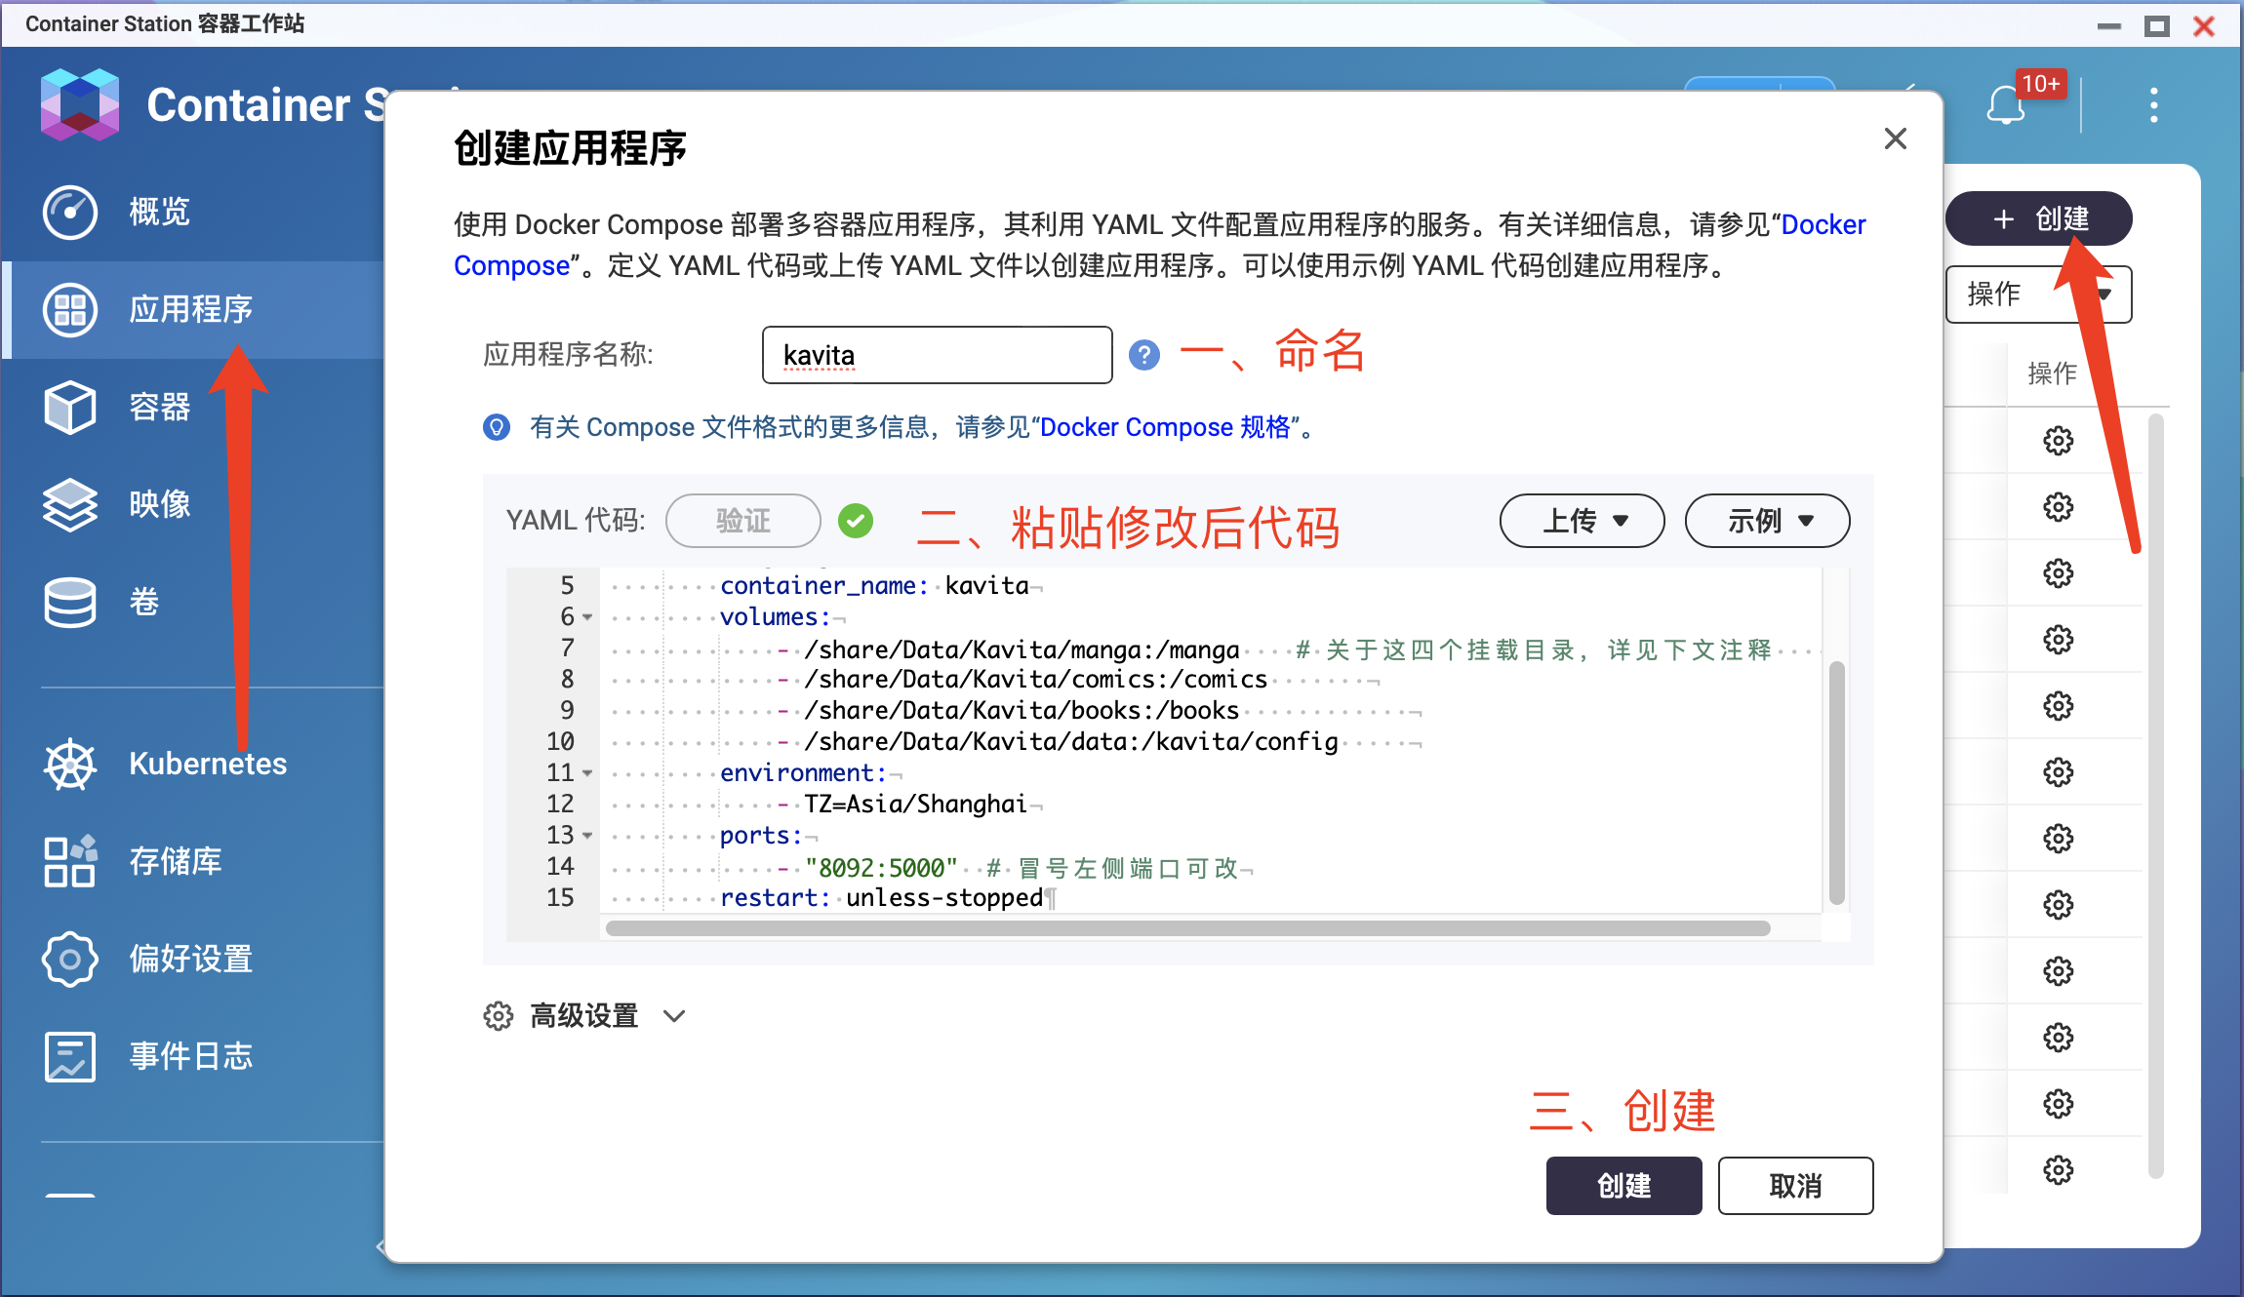Click the application name help icon
Image resolution: width=2244 pixels, height=1297 pixels.
coord(1143,355)
